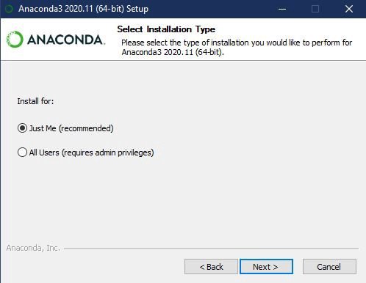
Task: Click the 'Anaconda3 2020.11 (64-bit) Setup' title text
Action: pyautogui.click(x=83, y=9)
